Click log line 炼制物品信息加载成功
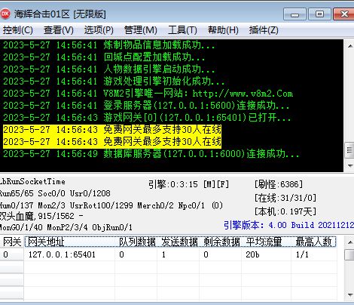Screen dimensions: 354x305 pyautogui.click(x=108, y=45)
